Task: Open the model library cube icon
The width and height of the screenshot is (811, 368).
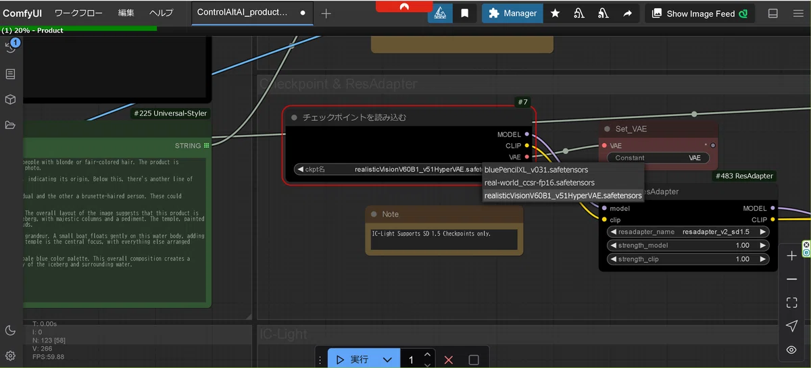Action: click(10, 99)
